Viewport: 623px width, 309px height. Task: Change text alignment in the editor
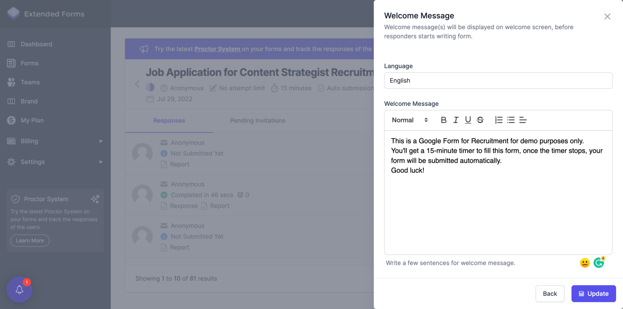point(523,120)
